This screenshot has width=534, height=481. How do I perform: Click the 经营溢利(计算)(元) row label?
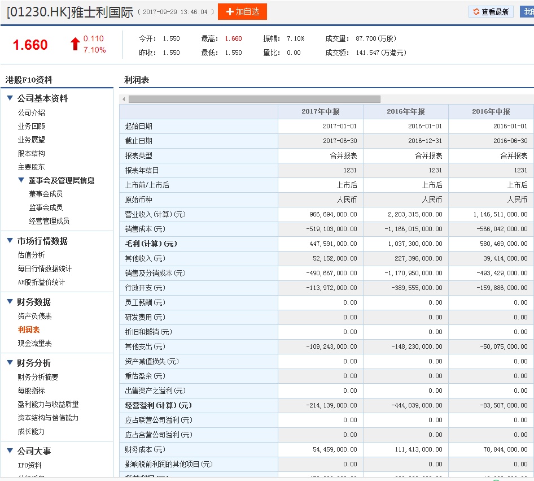coord(159,405)
